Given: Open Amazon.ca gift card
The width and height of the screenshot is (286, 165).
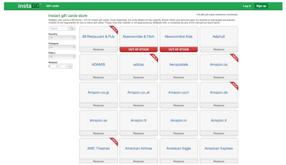Looking at the screenshot, I should [219, 64].
